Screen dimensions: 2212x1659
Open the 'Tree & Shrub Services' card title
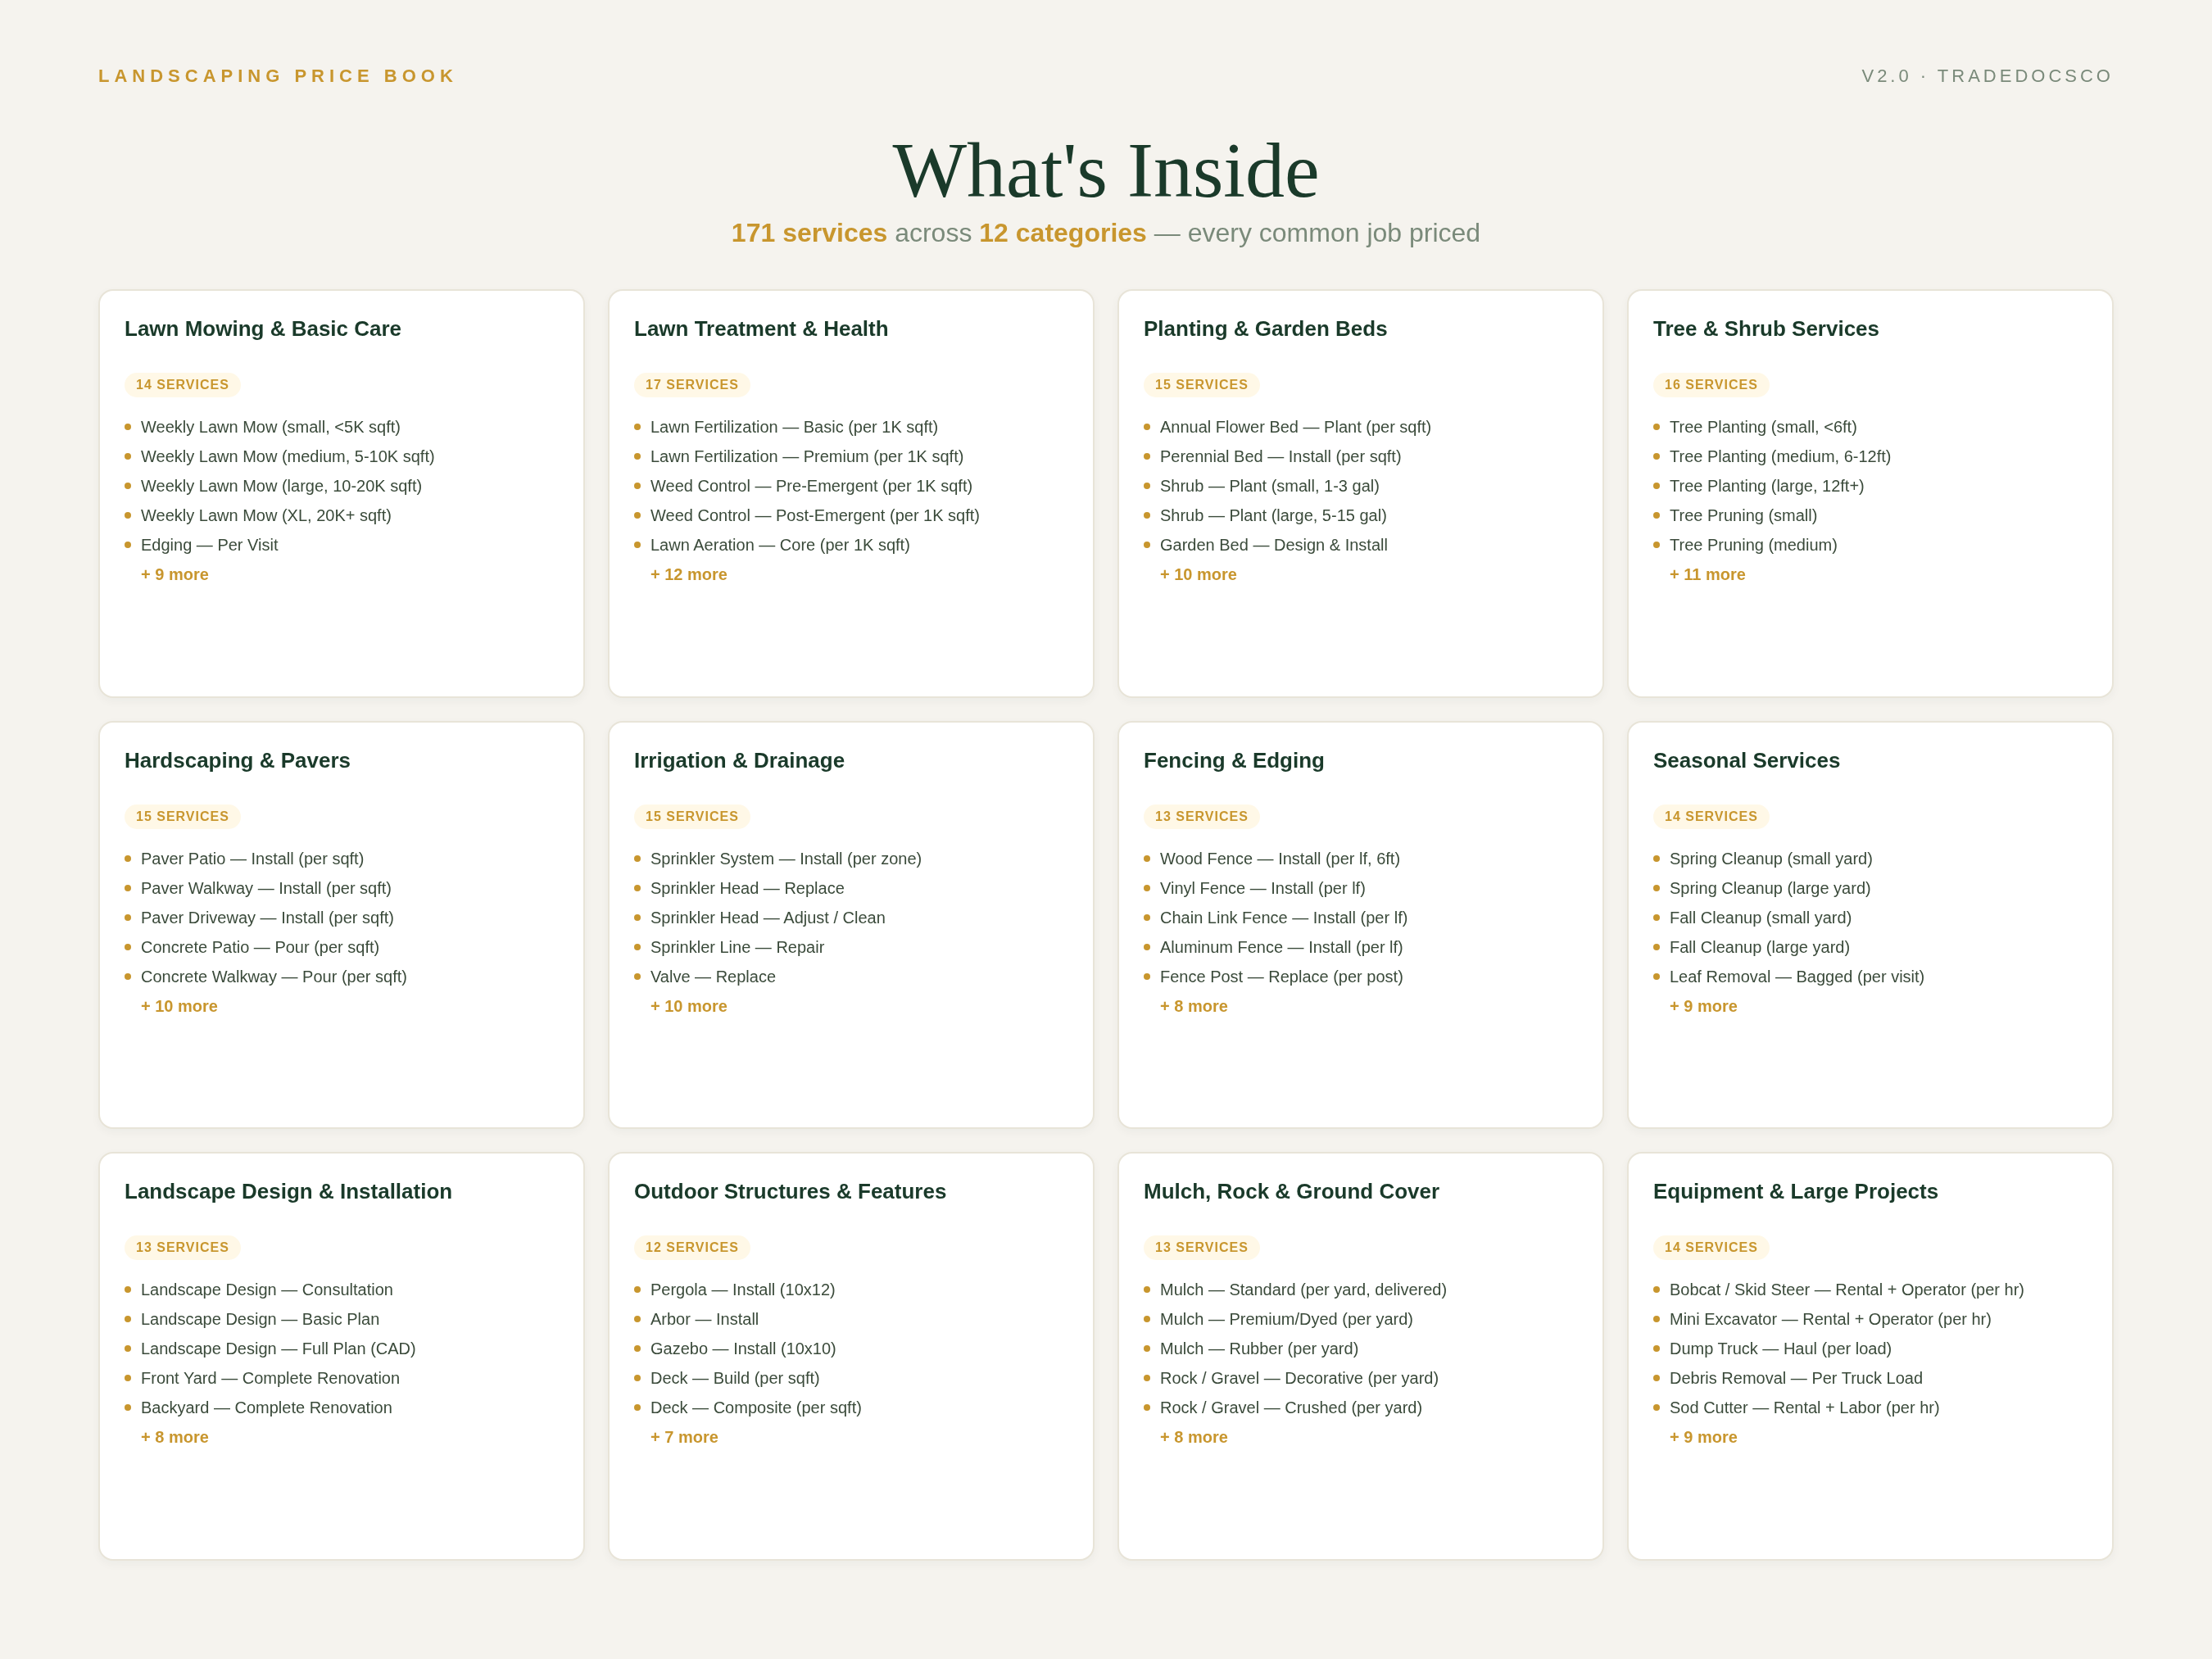(1766, 329)
